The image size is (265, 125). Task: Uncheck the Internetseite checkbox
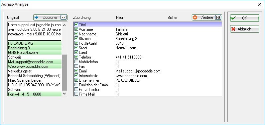76,76
